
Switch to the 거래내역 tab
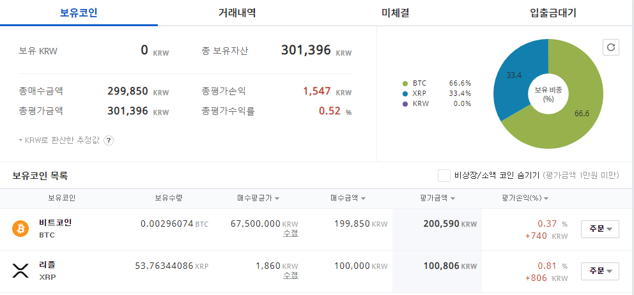pos(236,13)
